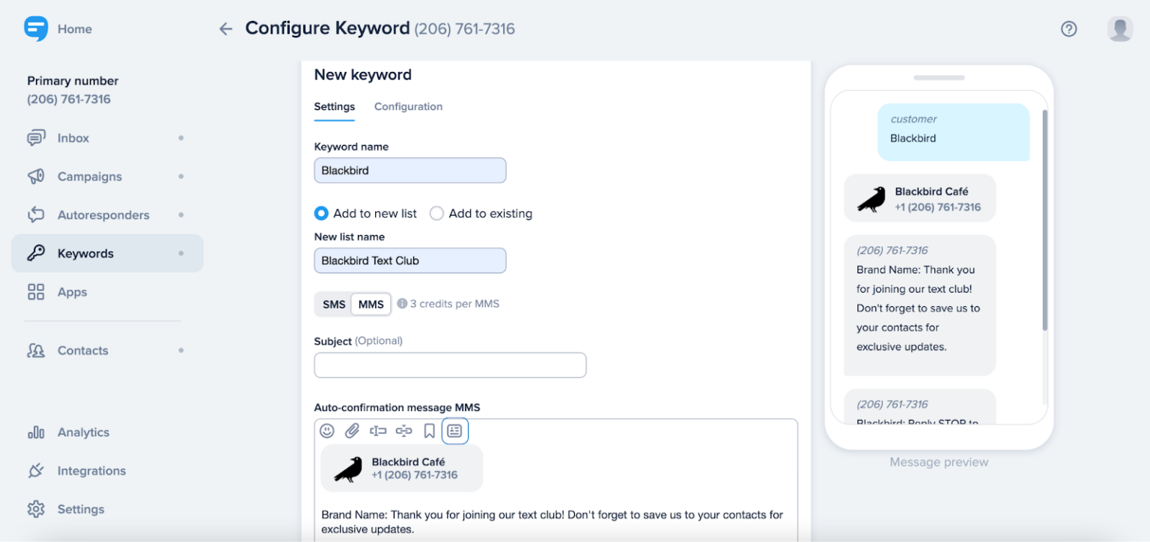
Task: Open the emoji picker in the message editor
Action: pos(327,430)
